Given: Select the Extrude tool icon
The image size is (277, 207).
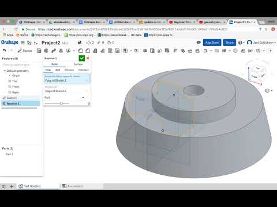Looking at the screenshot, I should point(39,51).
